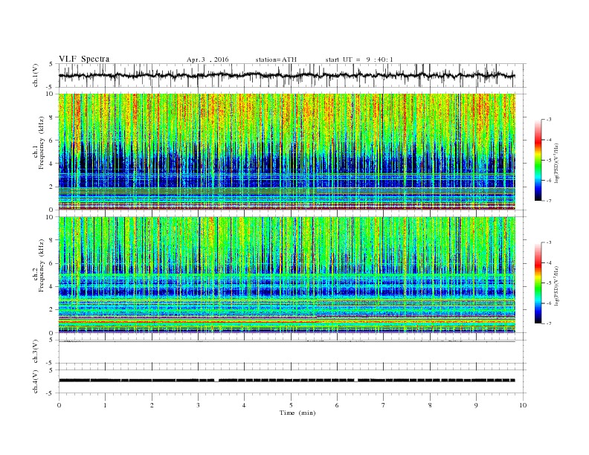Click the 'start UT = 9 :40: 1' label
This screenshot has width=589, height=455.
(x=359, y=59)
